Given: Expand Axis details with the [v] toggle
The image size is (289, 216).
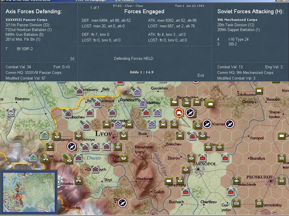Looking at the screenshot, I should tap(72, 59).
